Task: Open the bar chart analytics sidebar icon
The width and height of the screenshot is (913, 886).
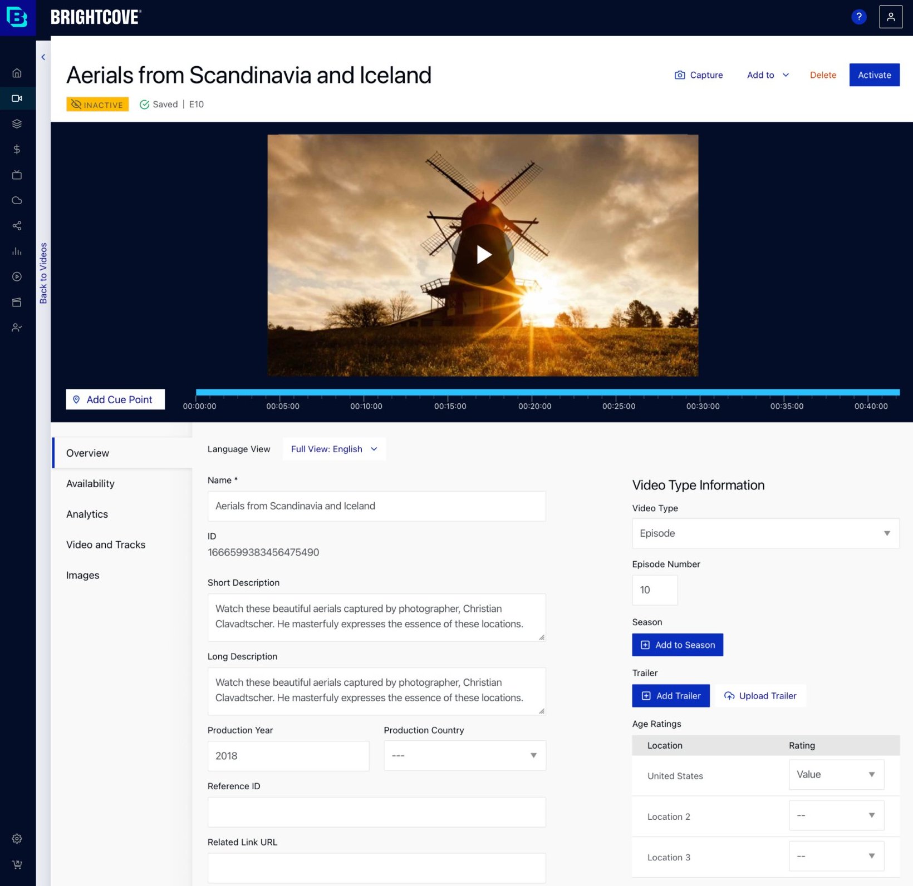Action: pyautogui.click(x=17, y=251)
